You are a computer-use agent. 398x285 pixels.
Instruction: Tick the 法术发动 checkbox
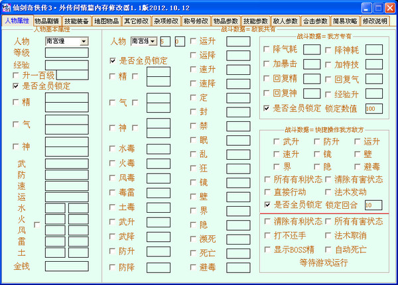[328, 192]
